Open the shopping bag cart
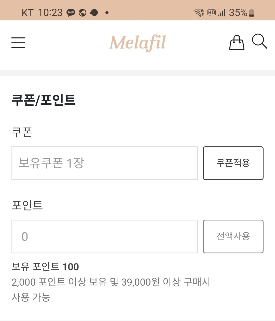This screenshot has width=275, height=321. (x=237, y=43)
